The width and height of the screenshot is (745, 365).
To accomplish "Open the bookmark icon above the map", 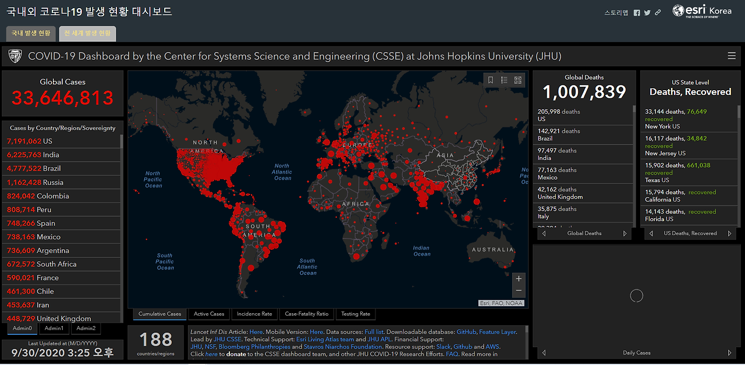I will point(490,80).
